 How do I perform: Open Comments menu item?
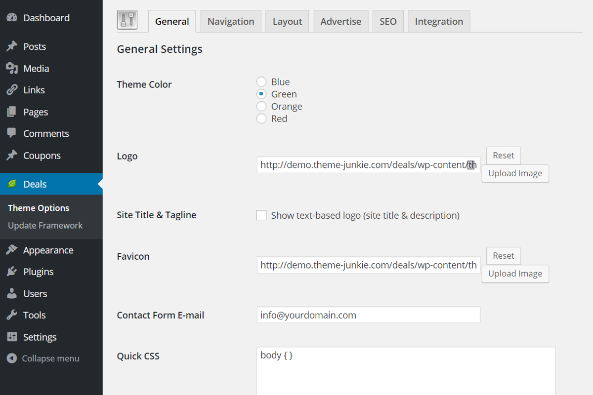51,133
